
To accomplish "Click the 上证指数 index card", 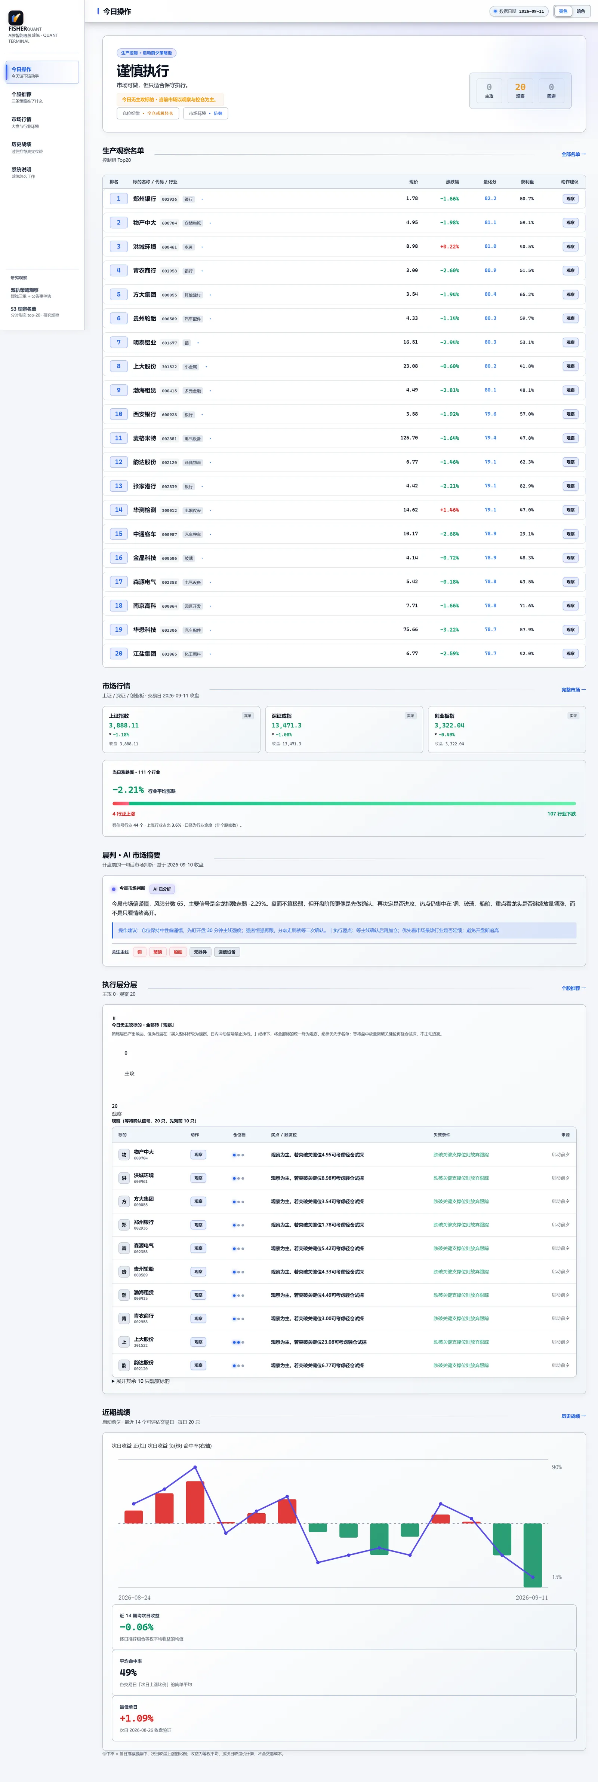I will tap(181, 729).
